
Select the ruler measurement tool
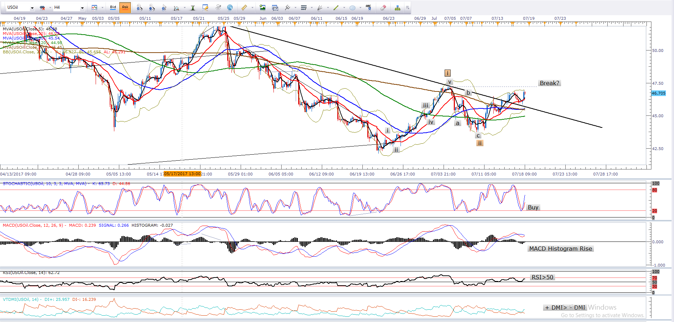(244, 7)
